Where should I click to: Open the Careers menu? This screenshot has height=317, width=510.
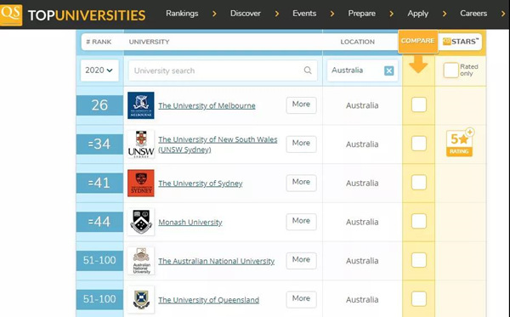pyautogui.click(x=473, y=14)
